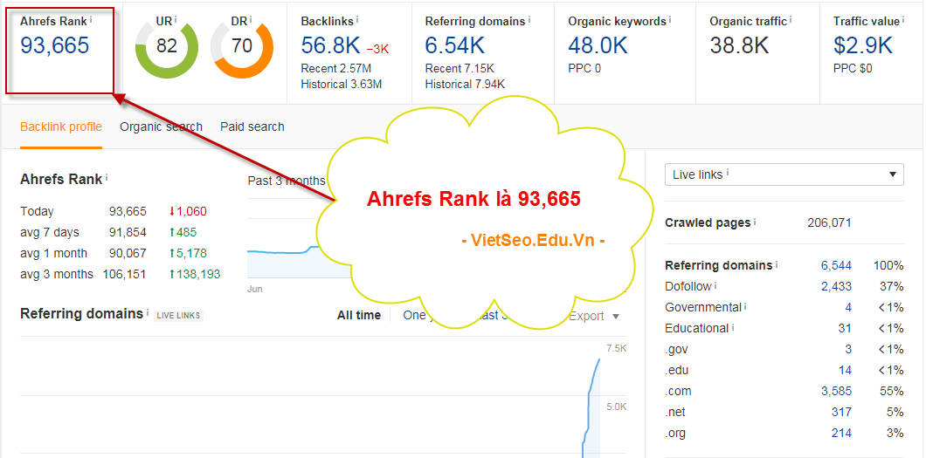The width and height of the screenshot is (926, 458).
Task: Click info icon beside UR gauge
Action: pos(176,19)
